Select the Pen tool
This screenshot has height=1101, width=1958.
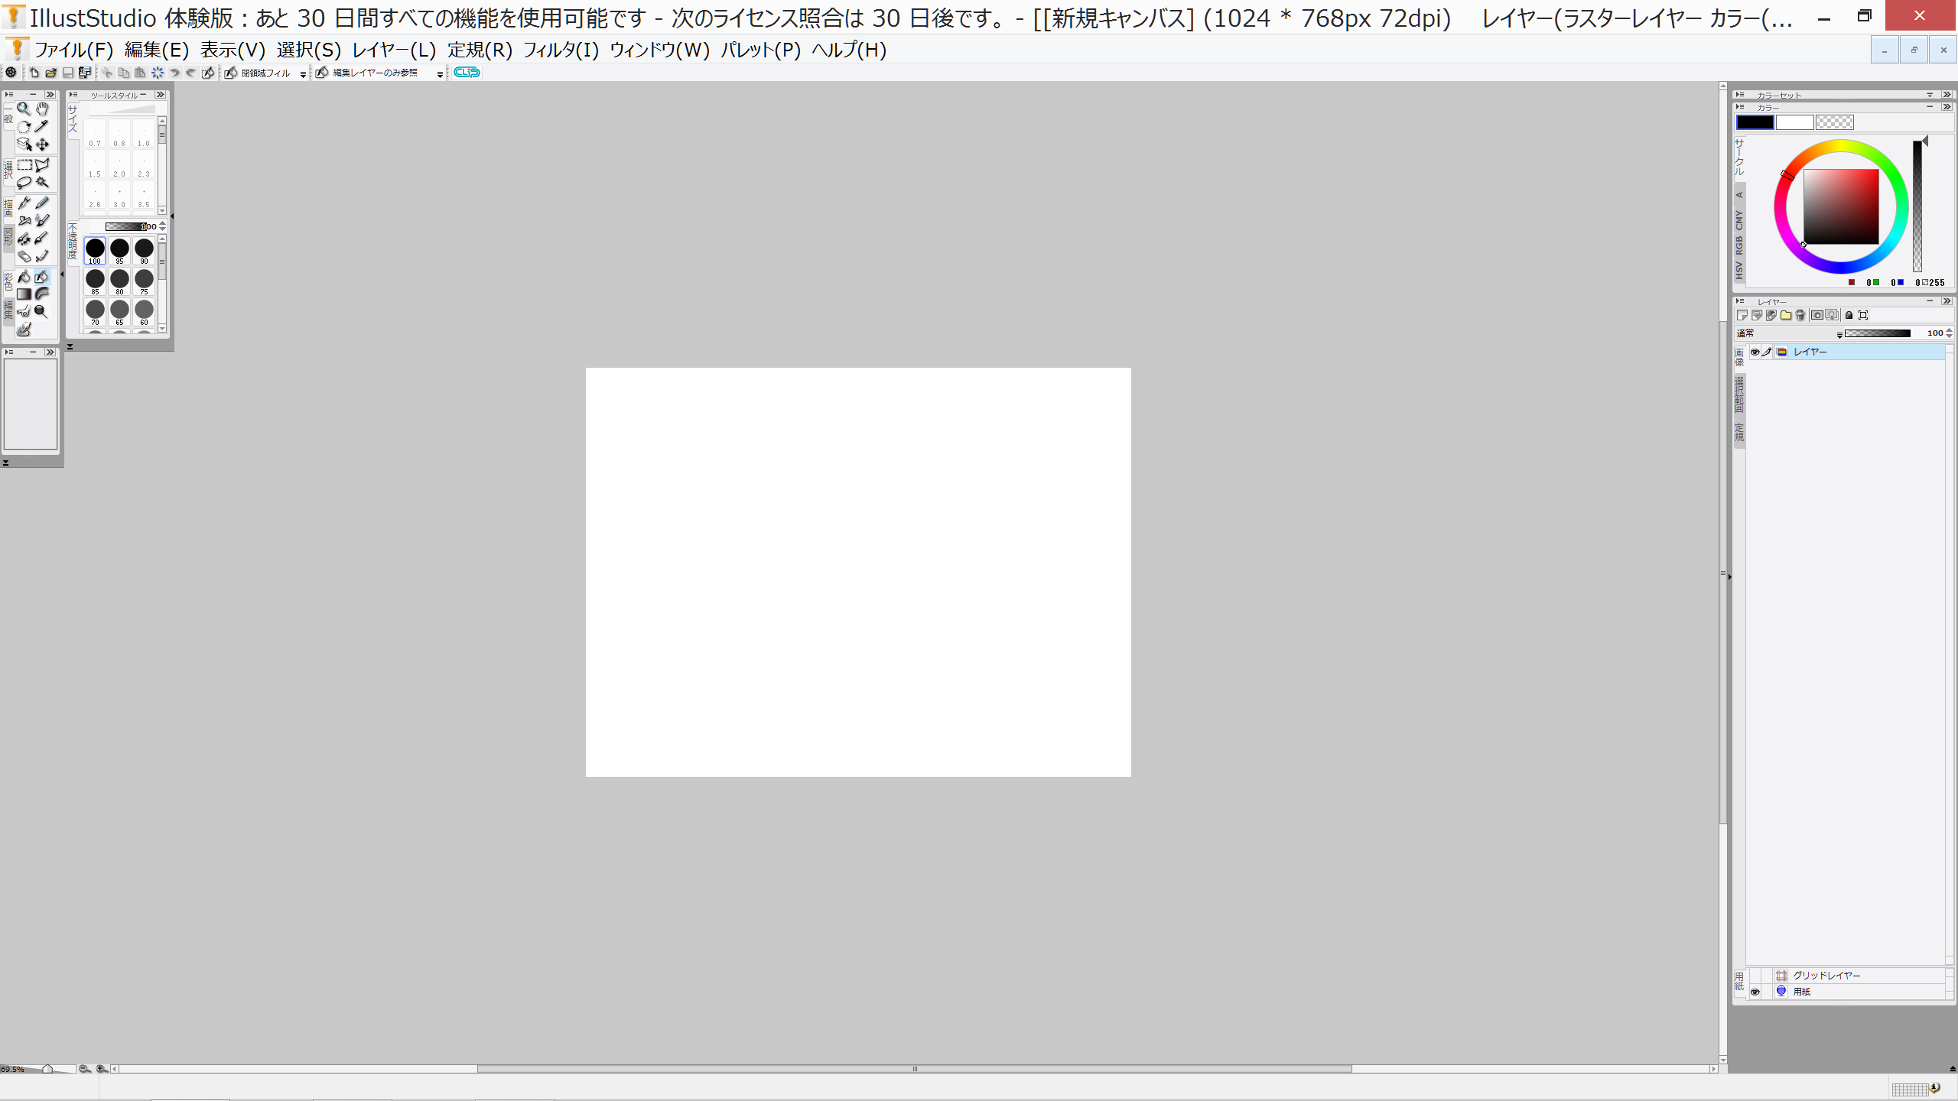[x=24, y=203]
